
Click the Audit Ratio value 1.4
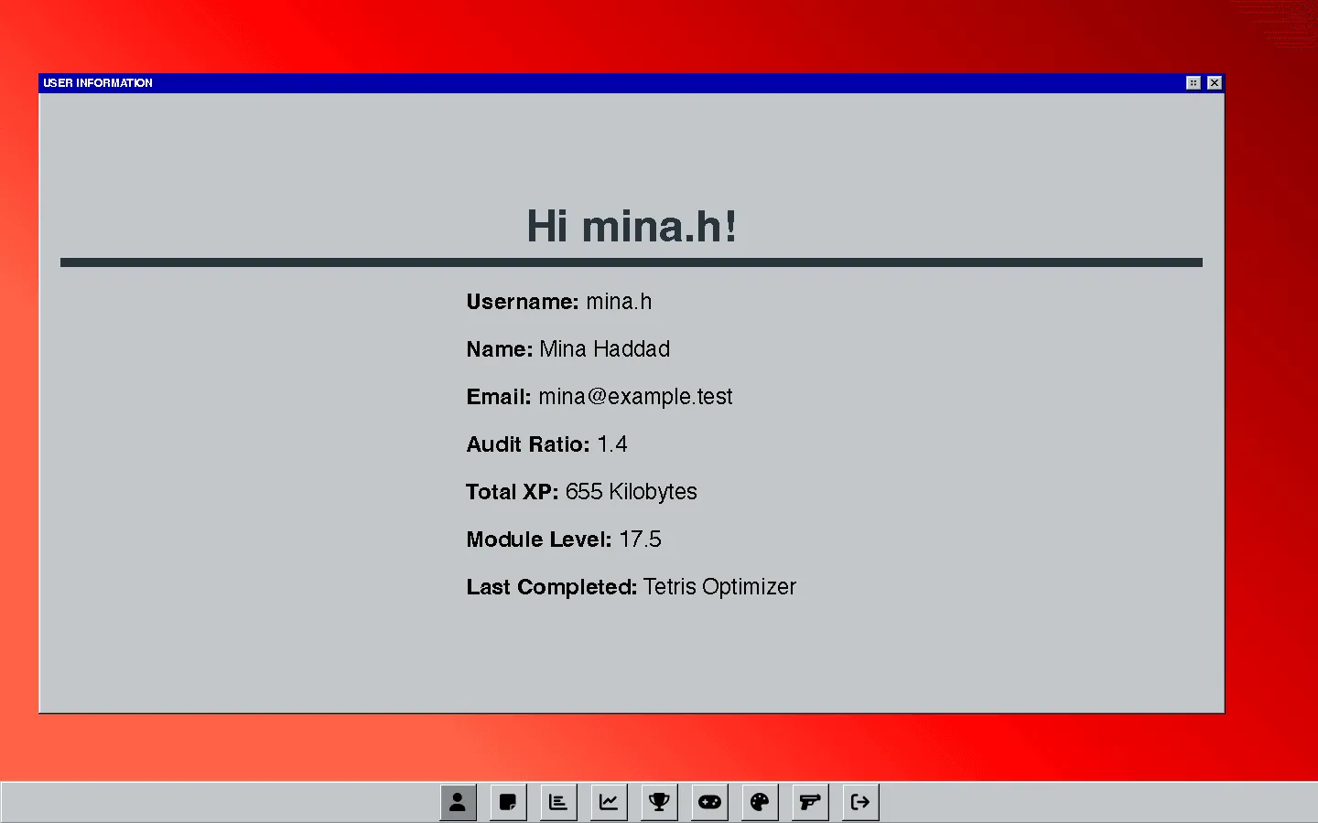point(612,444)
